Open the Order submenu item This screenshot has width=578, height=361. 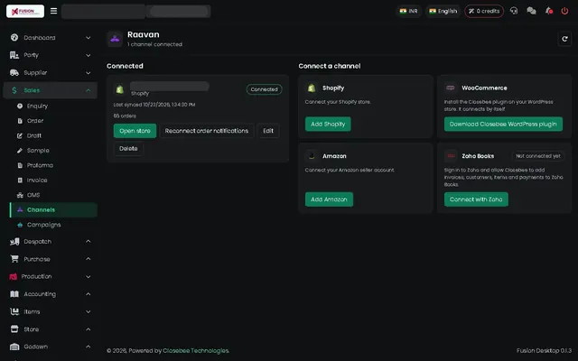tap(53, 120)
